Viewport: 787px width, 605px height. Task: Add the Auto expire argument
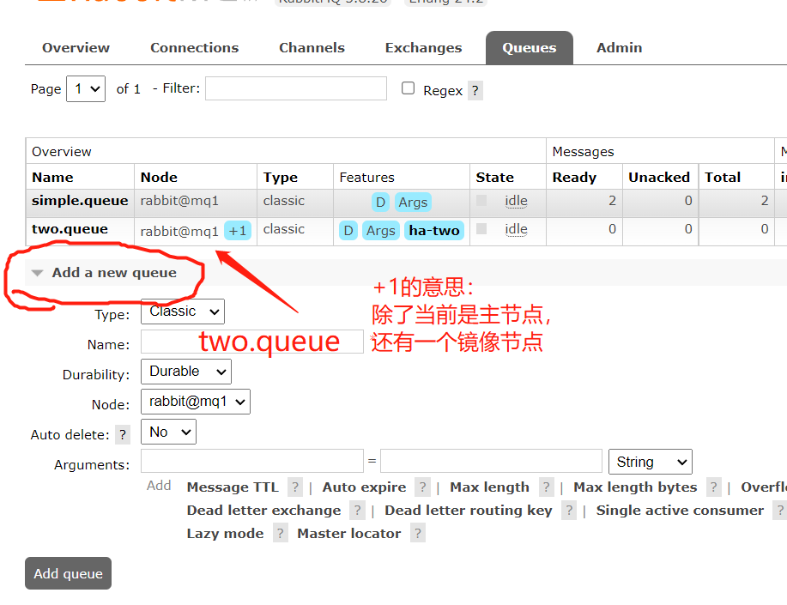pos(364,487)
